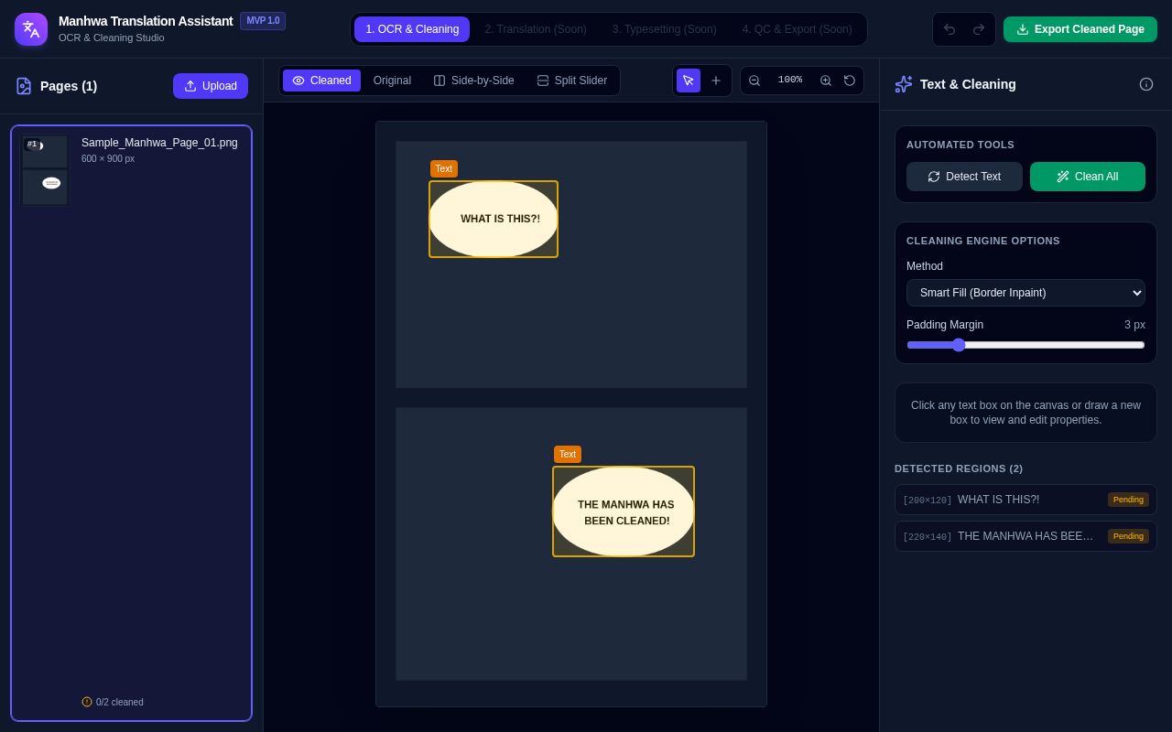Zoom in the canvas
The width and height of the screenshot is (1172, 732).
[826, 81]
